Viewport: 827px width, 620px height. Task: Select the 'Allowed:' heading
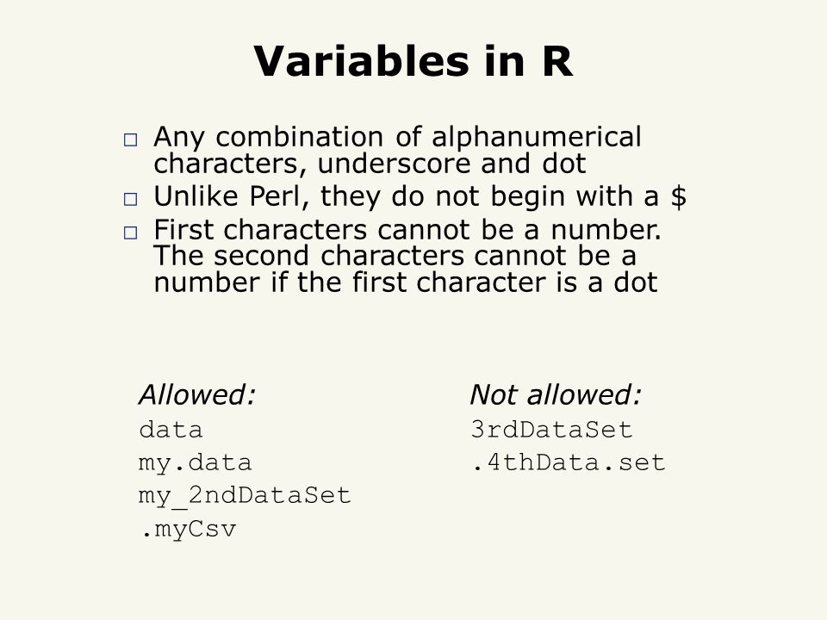197,394
